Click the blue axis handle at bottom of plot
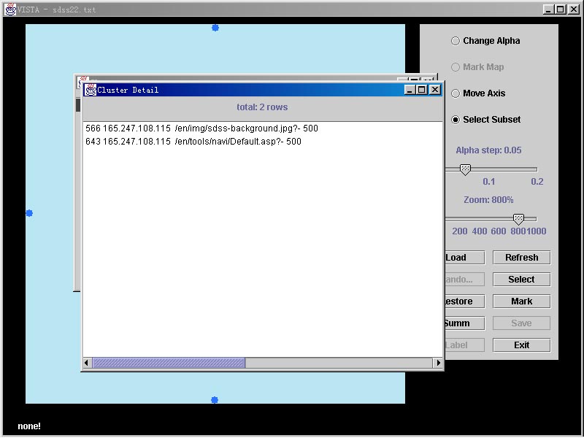Viewport: 584px width, 438px height. [x=215, y=400]
